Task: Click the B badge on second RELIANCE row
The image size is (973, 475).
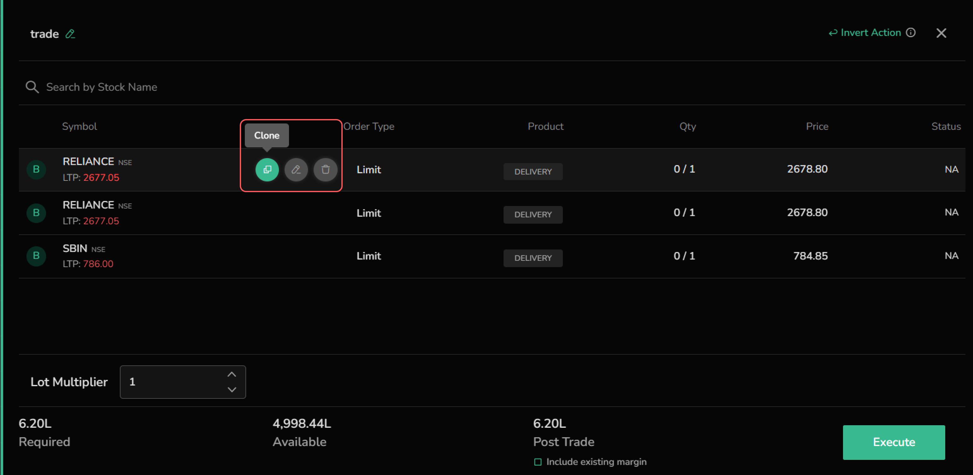Action: click(x=36, y=213)
